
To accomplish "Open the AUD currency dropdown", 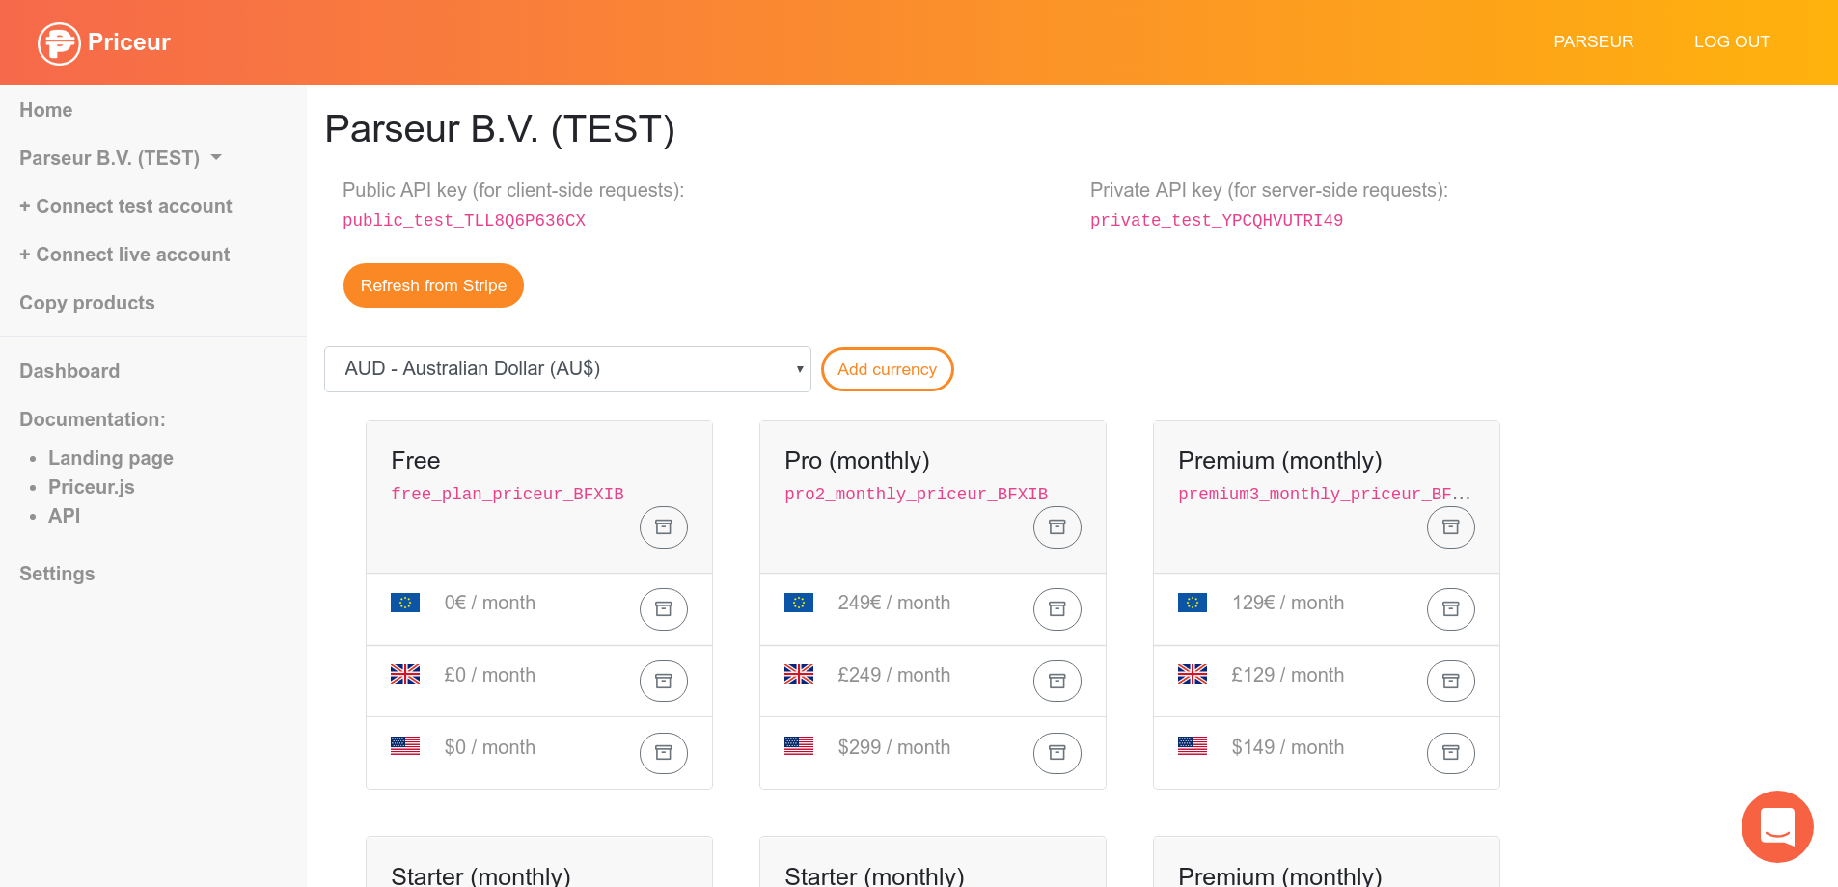I will tap(567, 369).
